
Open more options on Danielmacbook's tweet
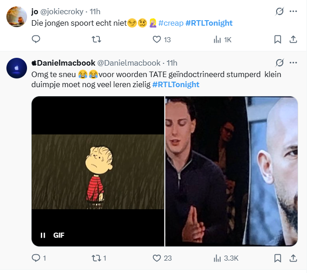click(x=294, y=62)
